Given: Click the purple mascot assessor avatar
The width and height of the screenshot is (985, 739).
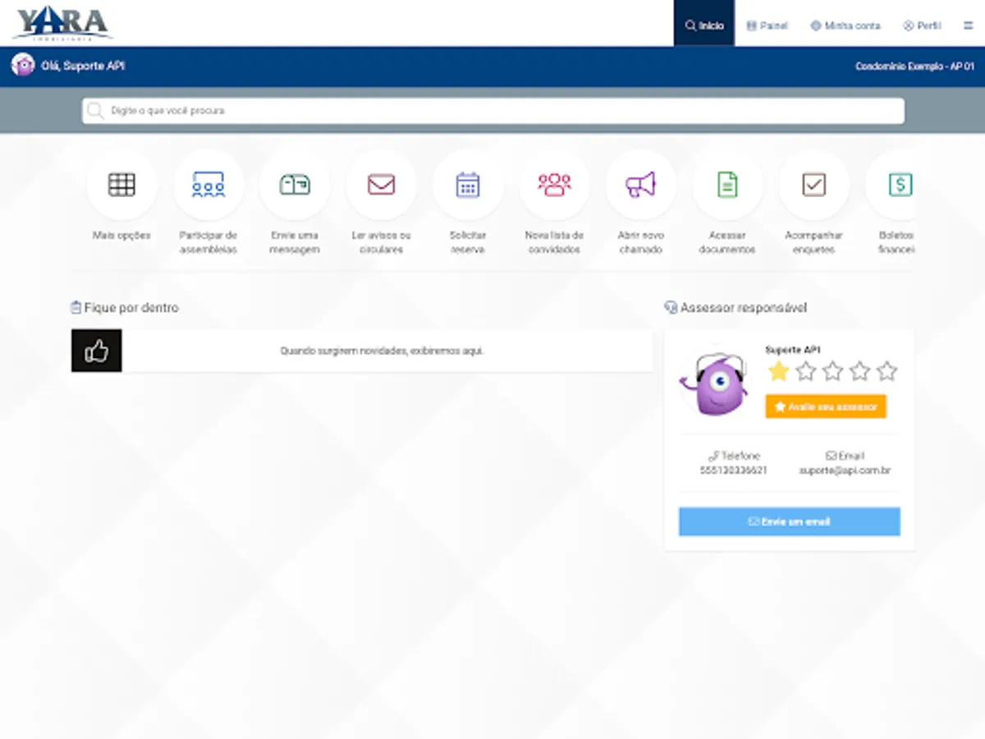Looking at the screenshot, I should coord(714,383).
